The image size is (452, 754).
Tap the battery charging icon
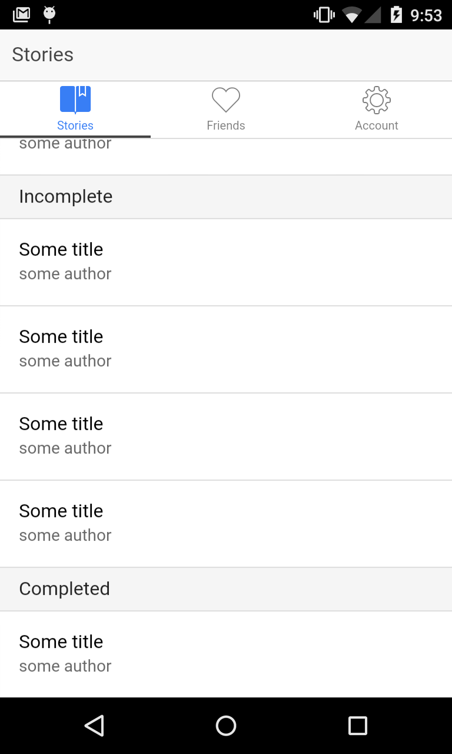(x=397, y=15)
